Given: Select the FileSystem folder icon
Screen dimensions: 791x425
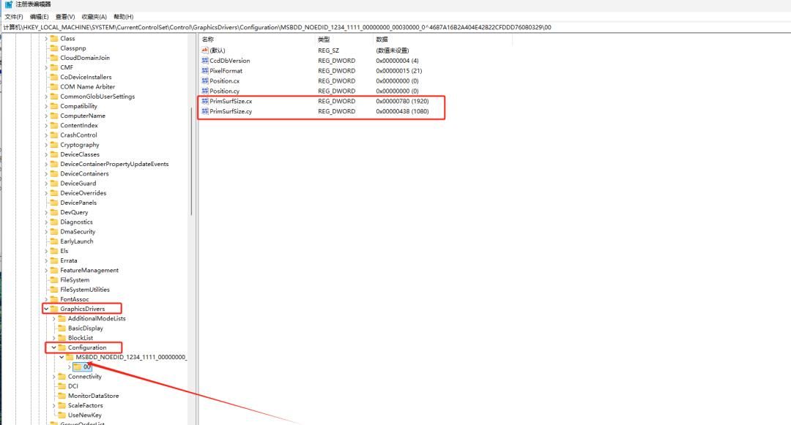Looking at the screenshot, I should pos(54,280).
